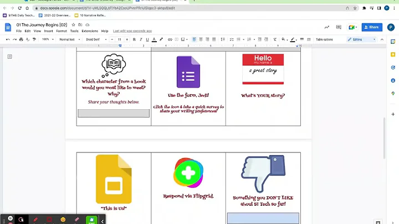Run spelling and grammar check icon

tap(28, 39)
